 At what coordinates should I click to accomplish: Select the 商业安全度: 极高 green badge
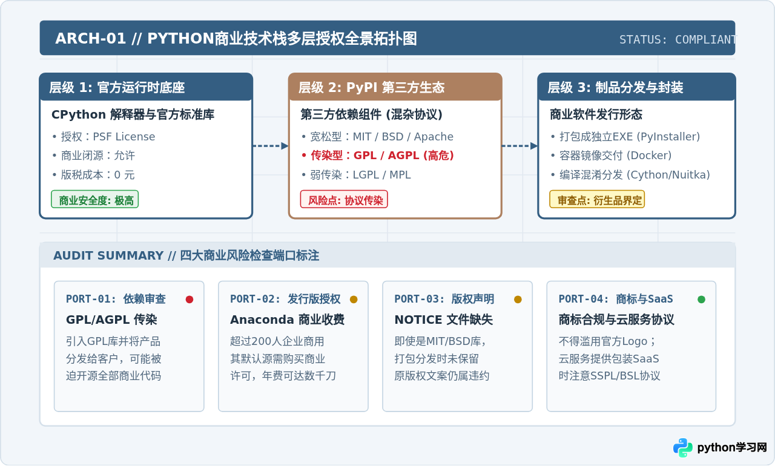coord(95,199)
